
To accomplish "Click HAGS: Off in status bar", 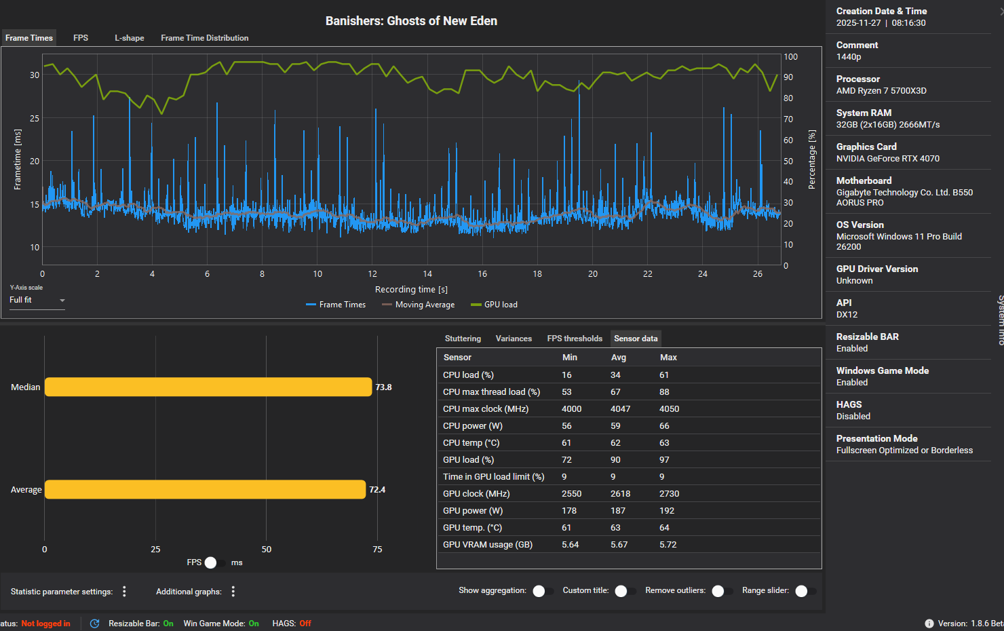I will [292, 624].
